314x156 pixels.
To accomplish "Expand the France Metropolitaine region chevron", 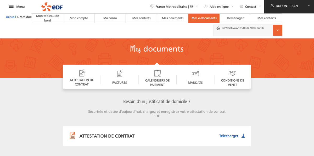I will coord(197,7).
